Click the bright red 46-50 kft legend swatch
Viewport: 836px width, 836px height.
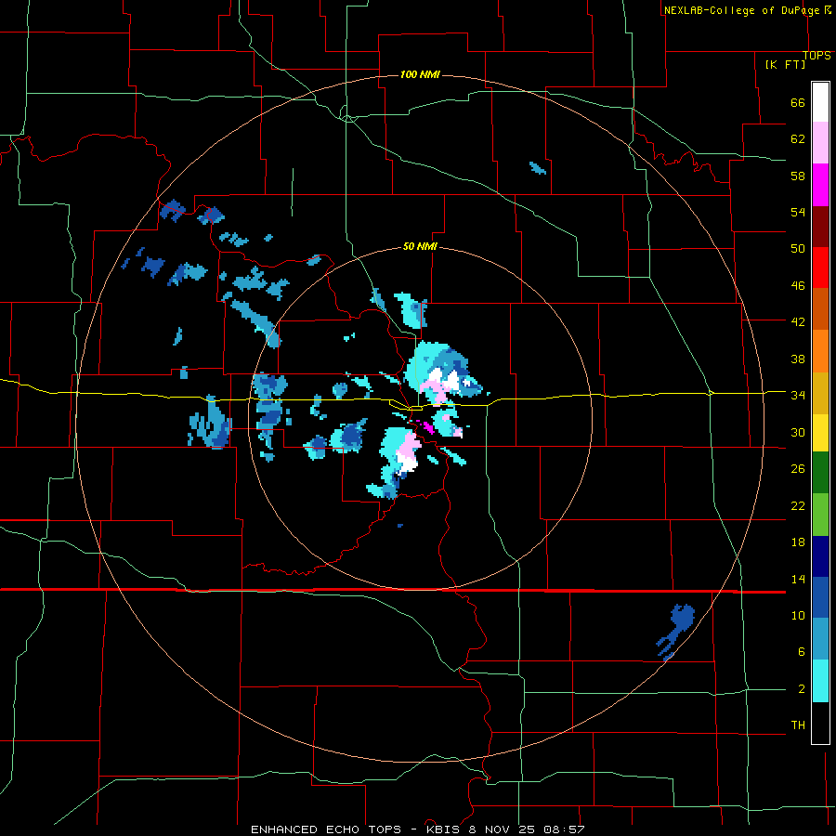click(x=820, y=268)
